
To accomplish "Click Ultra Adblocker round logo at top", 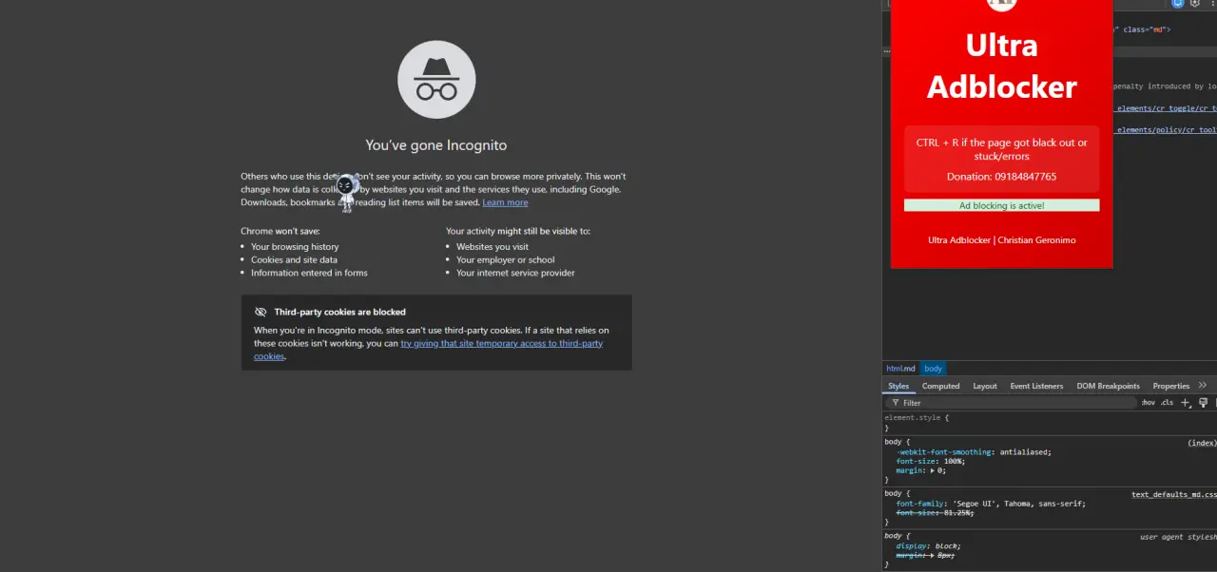I will (1001, 3).
